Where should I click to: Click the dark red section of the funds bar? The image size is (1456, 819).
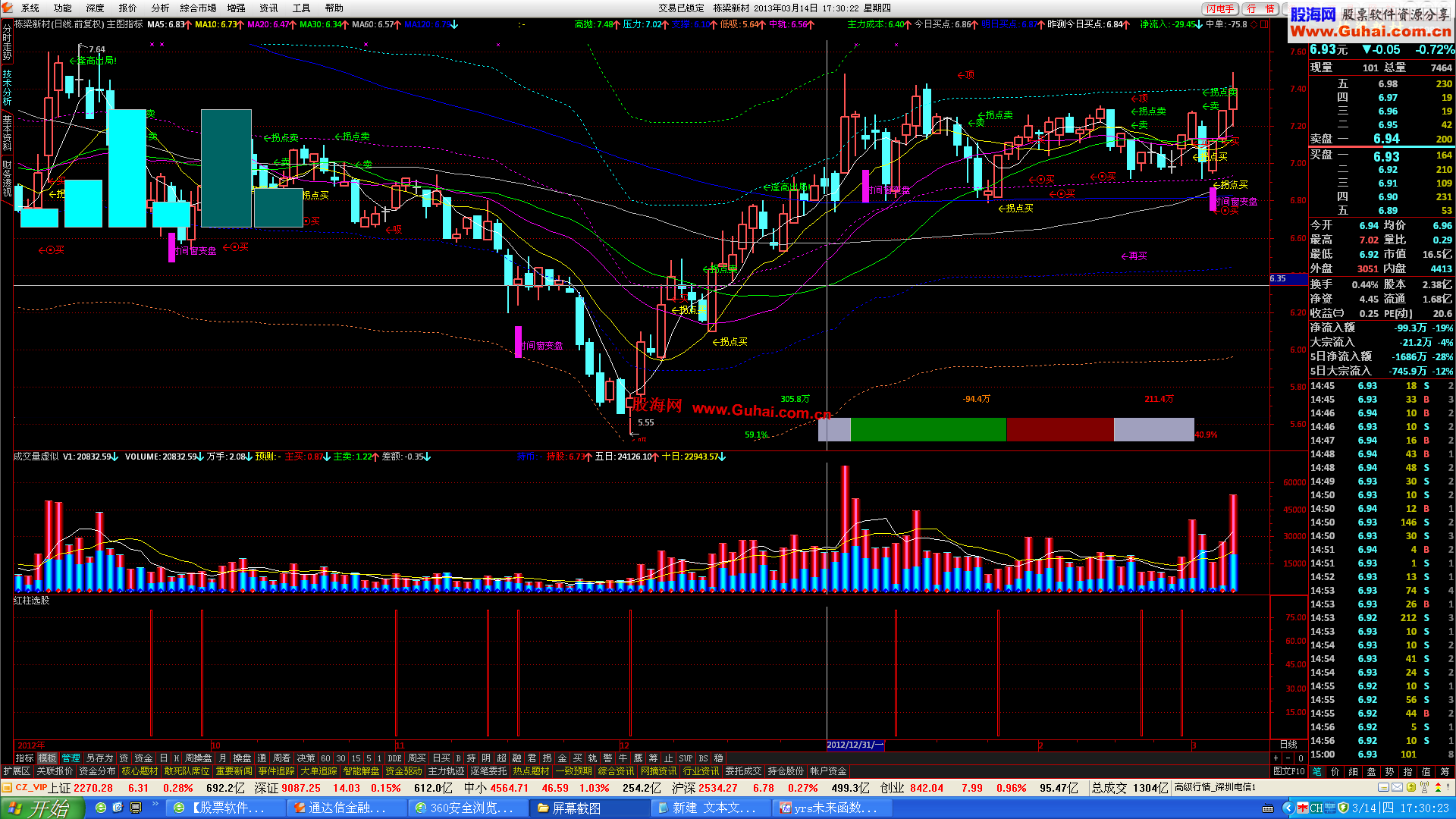[x=1059, y=429]
